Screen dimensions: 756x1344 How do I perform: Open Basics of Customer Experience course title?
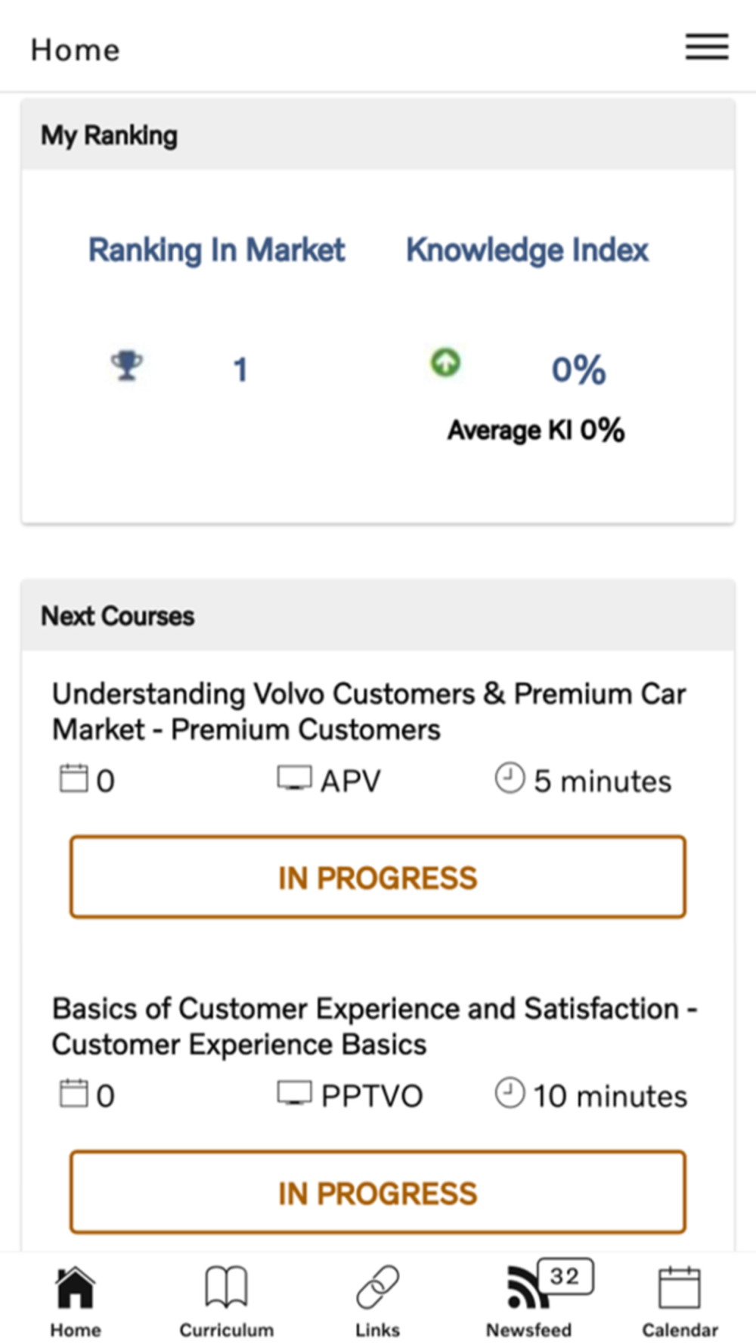click(x=374, y=1027)
